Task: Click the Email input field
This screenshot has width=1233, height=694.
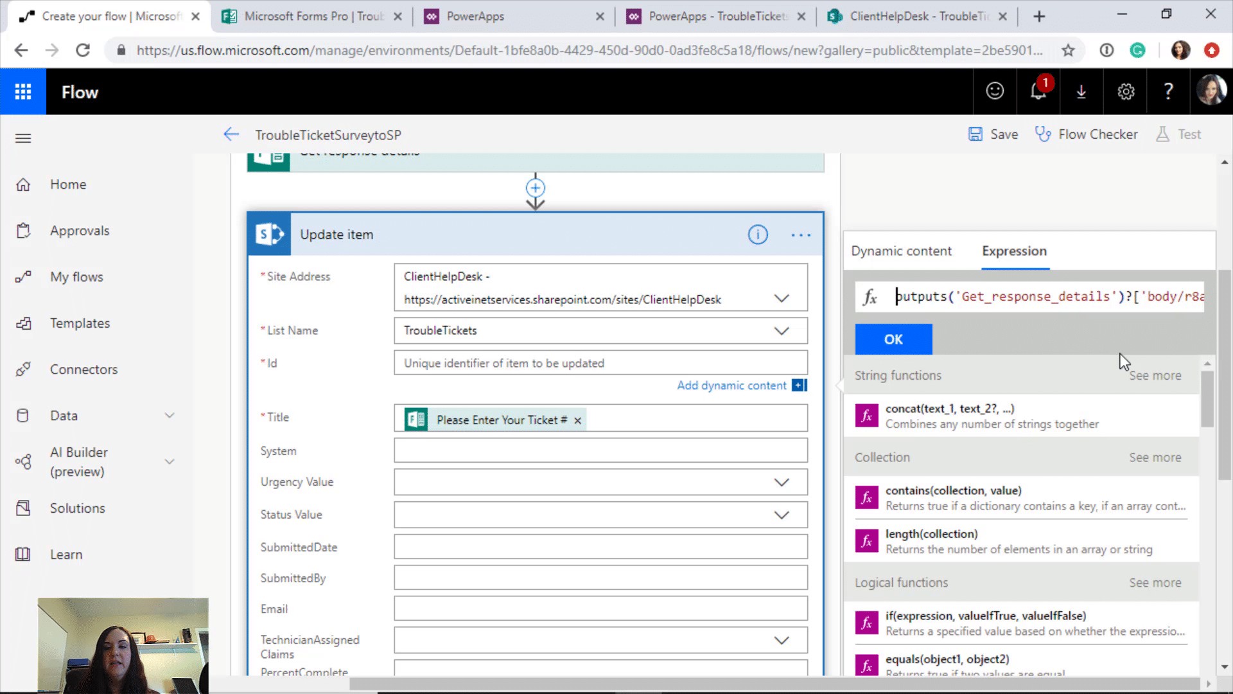Action: click(x=600, y=609)
